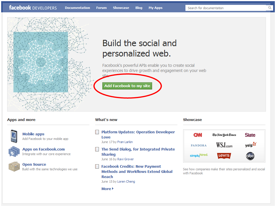The width and height of the screenshot is (276, 207).
Task: Click the arrow next to More
Action: [x=113, y=189]
